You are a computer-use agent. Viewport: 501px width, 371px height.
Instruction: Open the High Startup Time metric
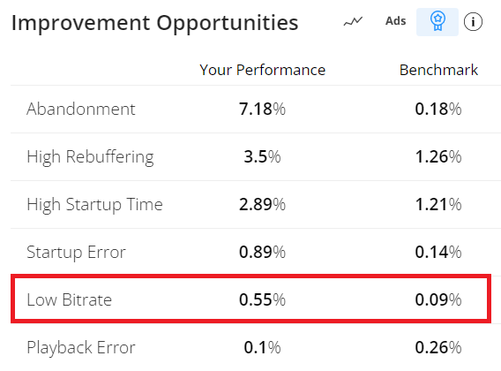(x=94, y=205)
